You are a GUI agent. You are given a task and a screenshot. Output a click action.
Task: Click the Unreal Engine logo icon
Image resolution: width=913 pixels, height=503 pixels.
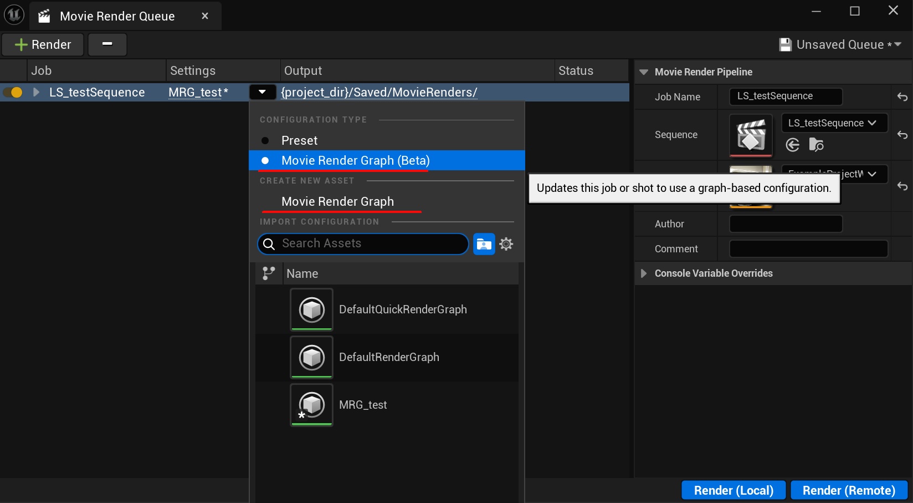coord(14,15)
